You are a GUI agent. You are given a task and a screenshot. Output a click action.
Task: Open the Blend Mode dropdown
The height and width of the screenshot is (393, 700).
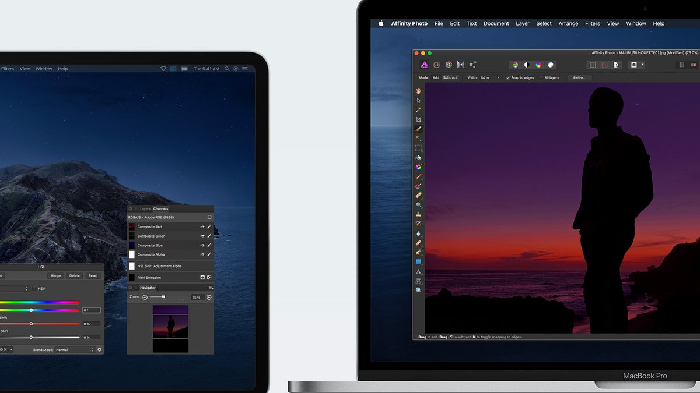pos(74,350)
